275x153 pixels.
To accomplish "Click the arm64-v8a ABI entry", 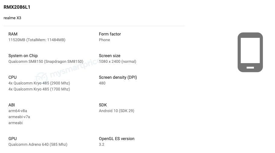I will (x=18, y=111).
